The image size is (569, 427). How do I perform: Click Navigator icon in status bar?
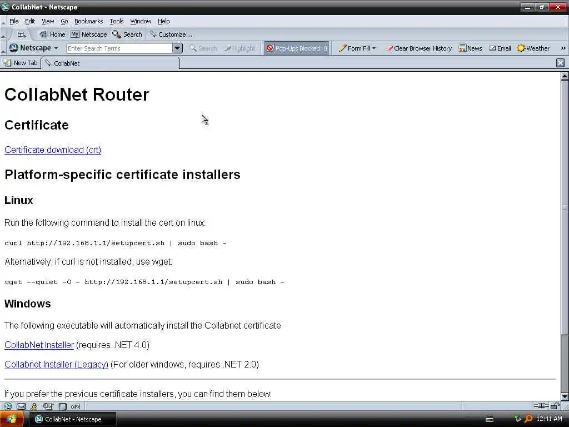pos(8,406)
